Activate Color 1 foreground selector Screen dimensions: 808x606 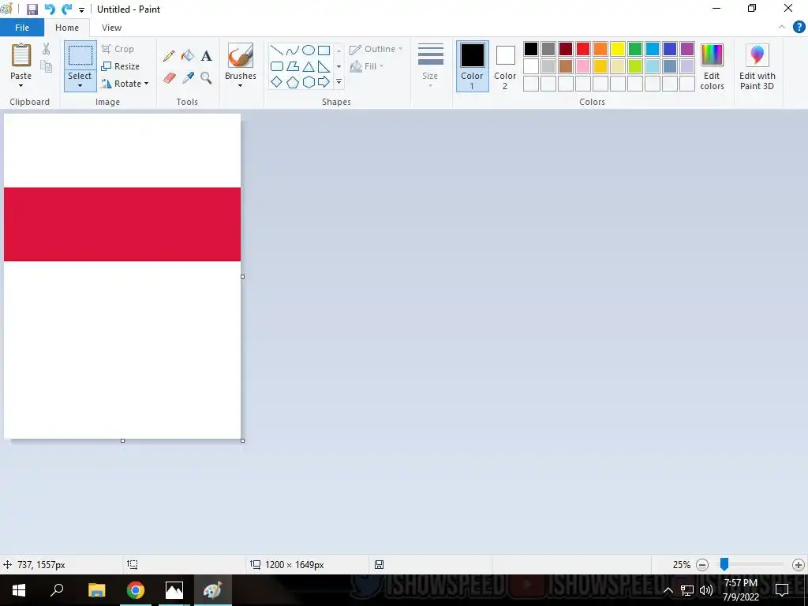coord(472,66)
